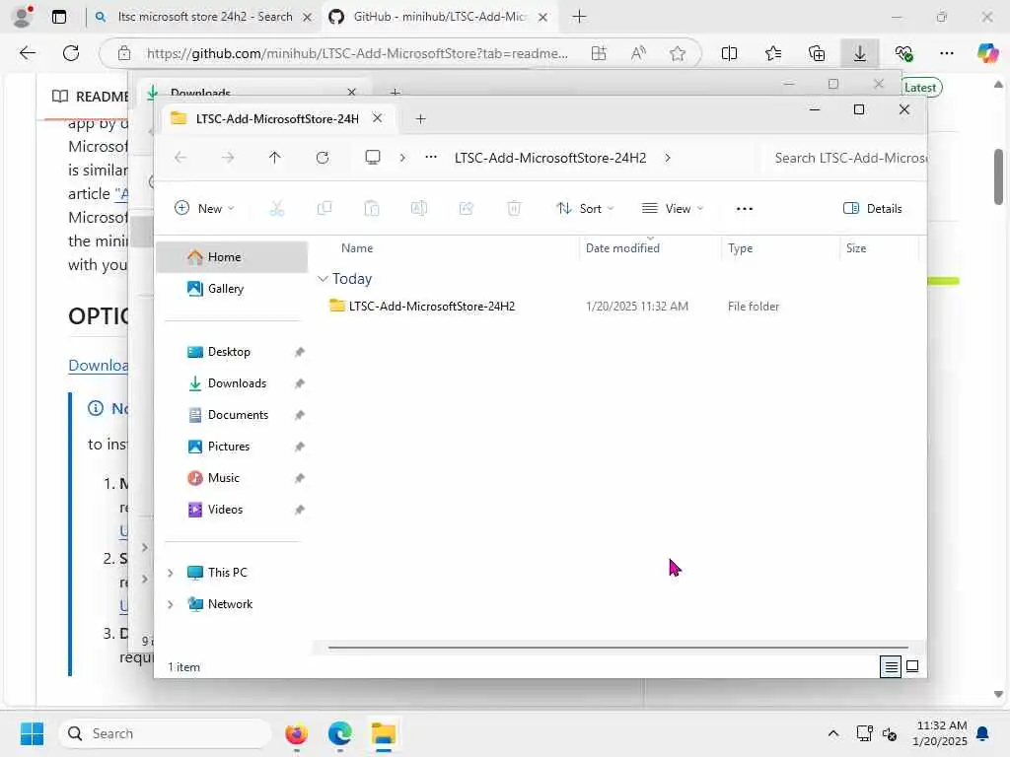Viewport: 1010px width, 757px height.
Task: Click the Rename icon in Explorer toolbar
Action: click(x=418, y=209)
